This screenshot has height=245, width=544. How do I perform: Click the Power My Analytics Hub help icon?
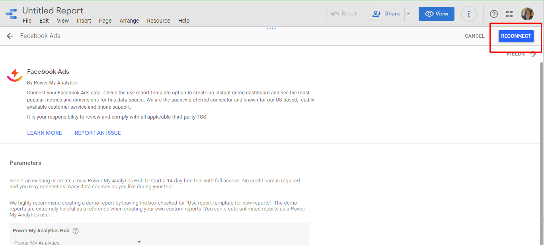pos(76,231)
